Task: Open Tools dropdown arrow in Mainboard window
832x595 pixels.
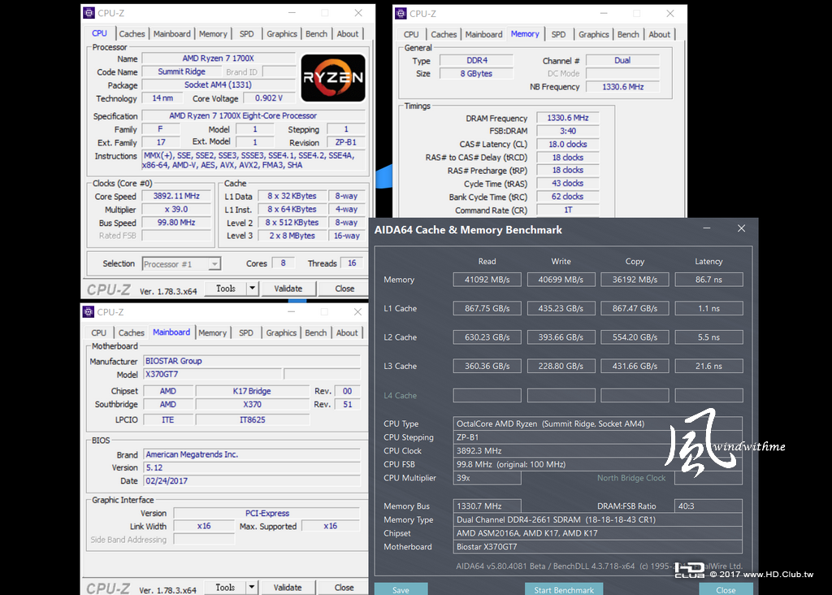Action: [252, 587]
